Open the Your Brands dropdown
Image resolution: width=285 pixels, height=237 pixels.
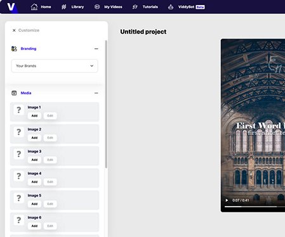point(55,66)
